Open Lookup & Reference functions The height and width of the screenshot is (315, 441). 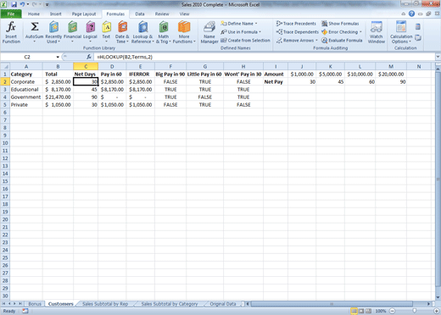tap(142, 32)
